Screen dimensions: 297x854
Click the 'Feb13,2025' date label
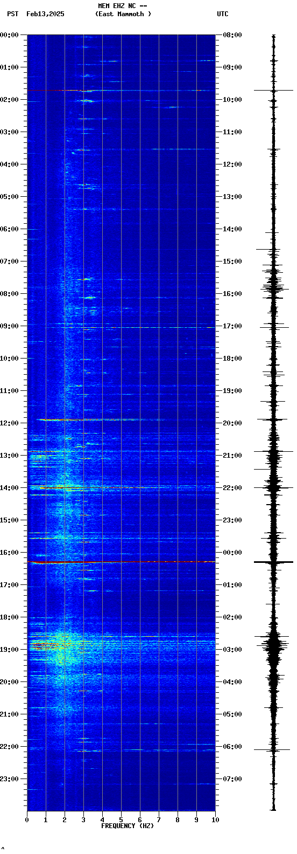(x=45, y=14)
